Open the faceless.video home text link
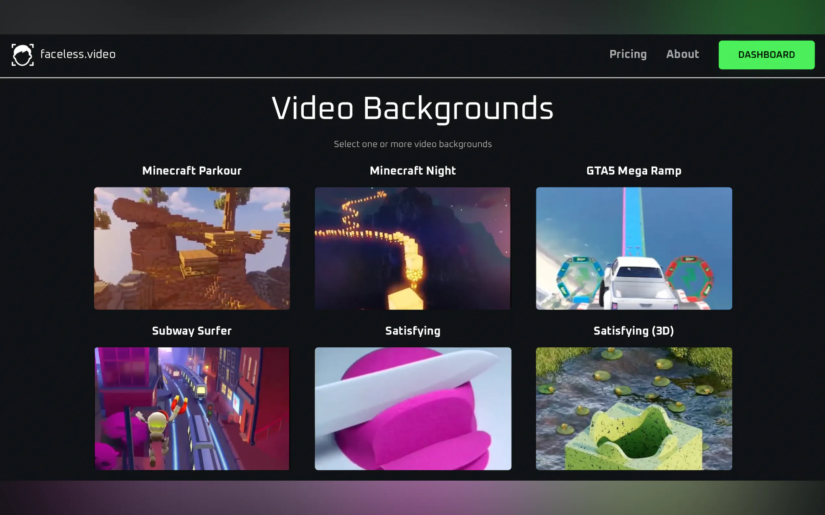The width and height of the screenshot is (825, 515). [78, 54]
